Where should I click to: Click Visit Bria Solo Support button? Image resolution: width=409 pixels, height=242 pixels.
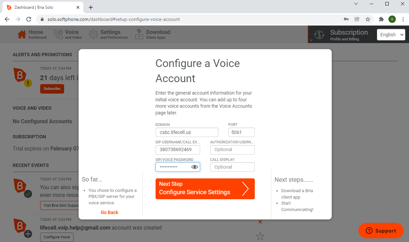pos(59,205)
